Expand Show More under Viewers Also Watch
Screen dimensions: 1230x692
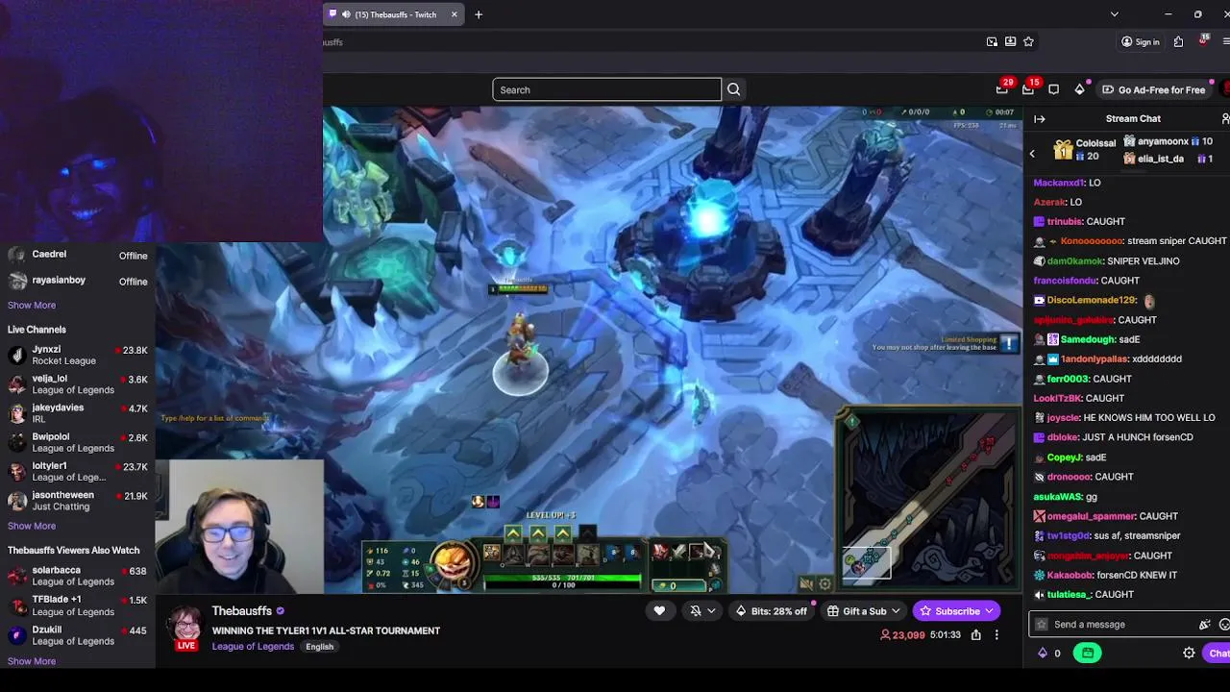pyautogui.click(x=32, y=661)
